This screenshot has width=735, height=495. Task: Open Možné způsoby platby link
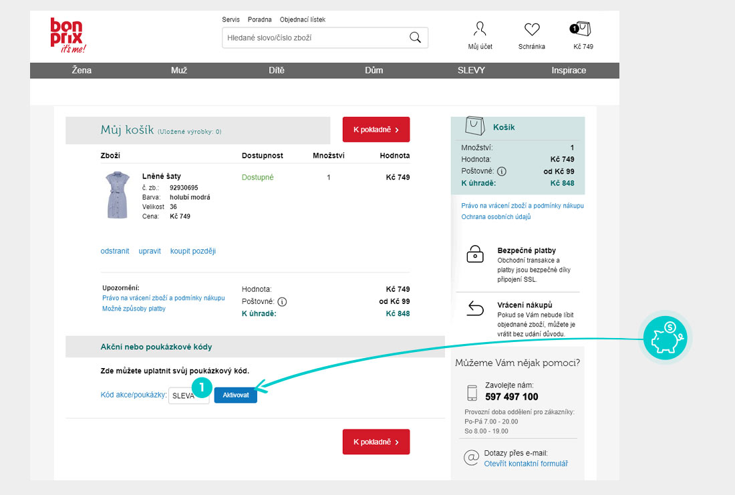[x=134, y=309]
